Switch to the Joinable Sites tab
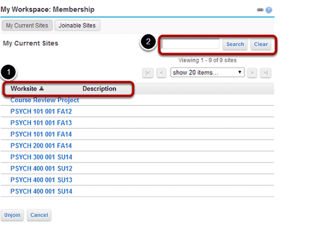This screenshot has width=332, height=225. [77, 25]
